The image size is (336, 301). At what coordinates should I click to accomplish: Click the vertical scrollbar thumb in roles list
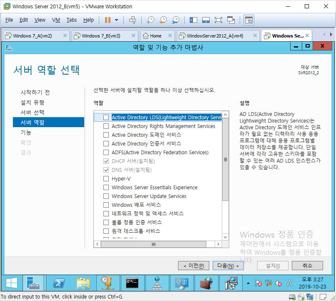click(225, 159)
